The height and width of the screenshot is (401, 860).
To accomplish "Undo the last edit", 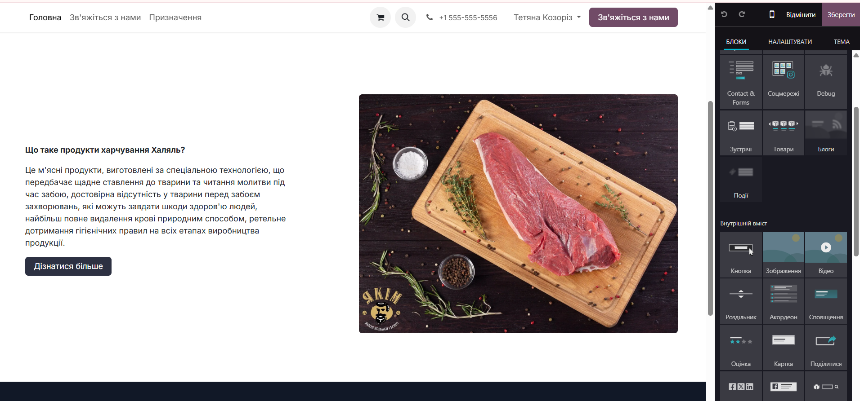I will [x=724, y=14].
